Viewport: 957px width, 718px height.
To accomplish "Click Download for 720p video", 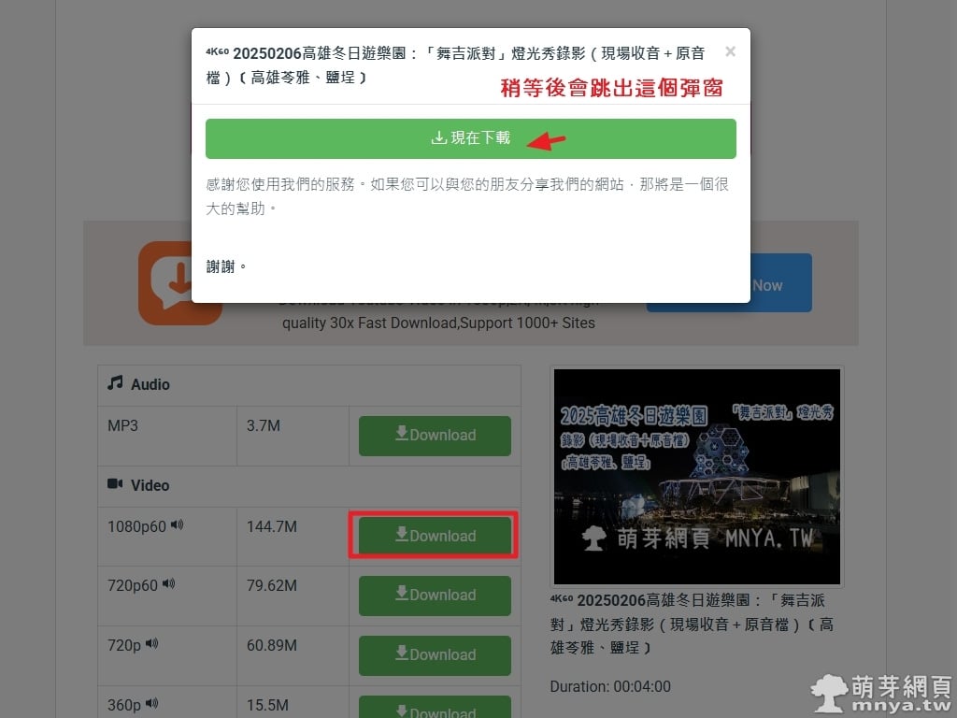I will click(435, 655).
